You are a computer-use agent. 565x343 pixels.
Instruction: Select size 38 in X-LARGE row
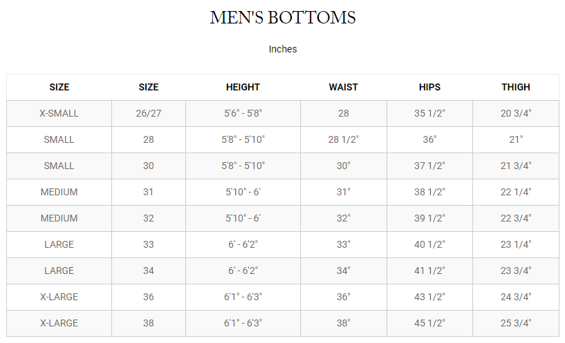[x=149, y=323]
